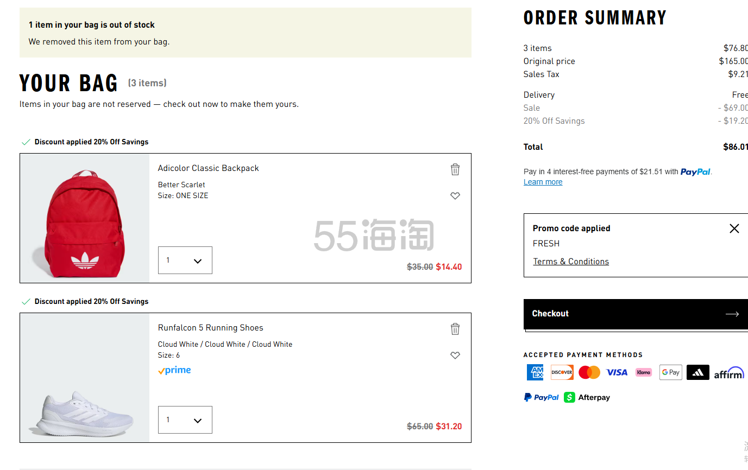Click the Afterpay payment logo

(587, 397)
